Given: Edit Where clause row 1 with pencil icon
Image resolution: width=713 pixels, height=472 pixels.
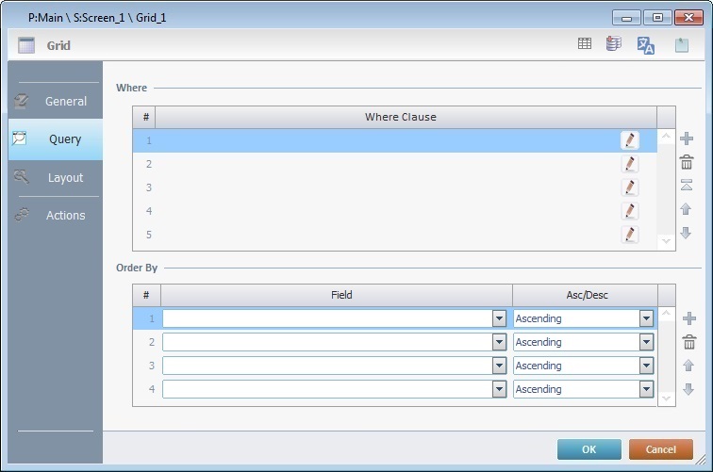Looking at the screenshot, I should 629,140.
